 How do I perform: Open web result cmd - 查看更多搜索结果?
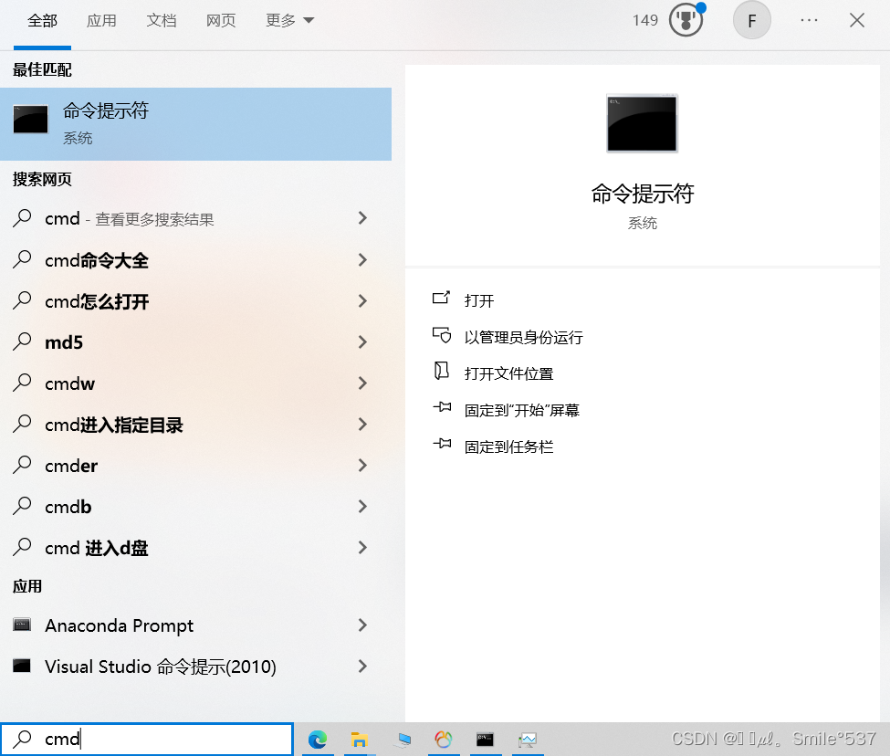(196, 218)
